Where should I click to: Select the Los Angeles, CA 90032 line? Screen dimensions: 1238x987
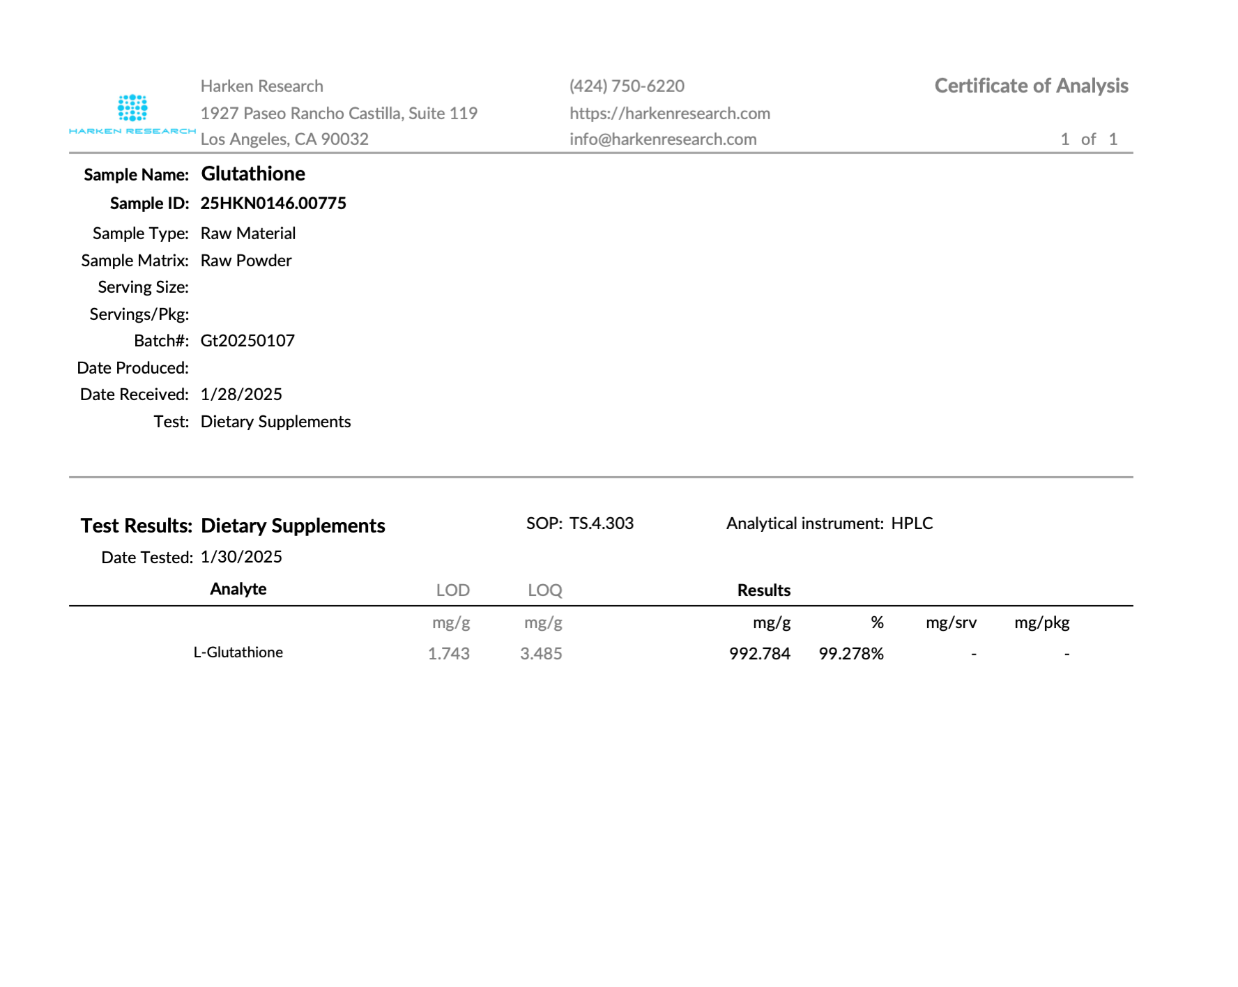coord(284,139)
